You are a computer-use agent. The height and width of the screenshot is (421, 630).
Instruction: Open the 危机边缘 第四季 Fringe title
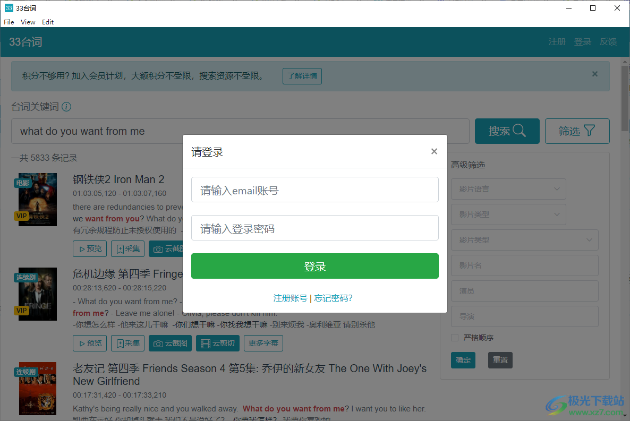(x=128, y=274)
